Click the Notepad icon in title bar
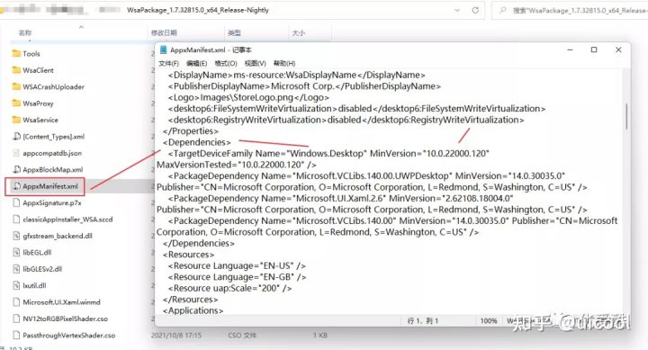Image resolution: width=648 pixels, height=350 pixels. [163, 50]
